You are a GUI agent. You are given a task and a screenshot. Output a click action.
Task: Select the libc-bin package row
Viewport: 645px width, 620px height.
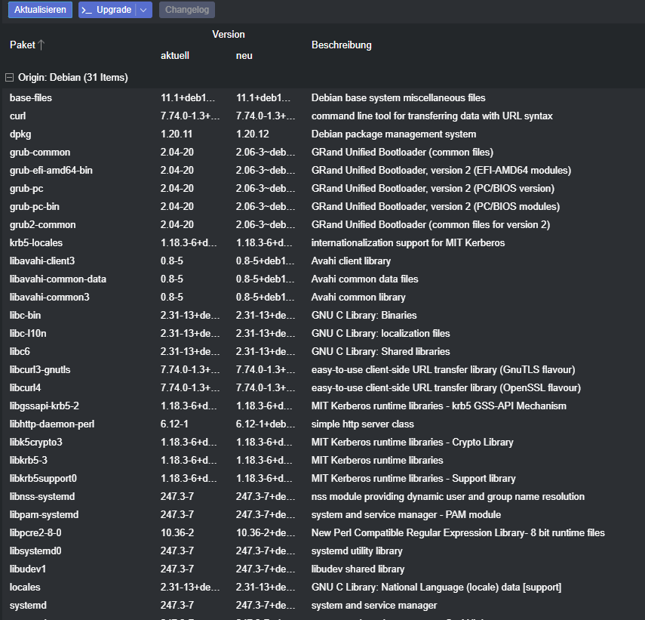pos(324,315)
